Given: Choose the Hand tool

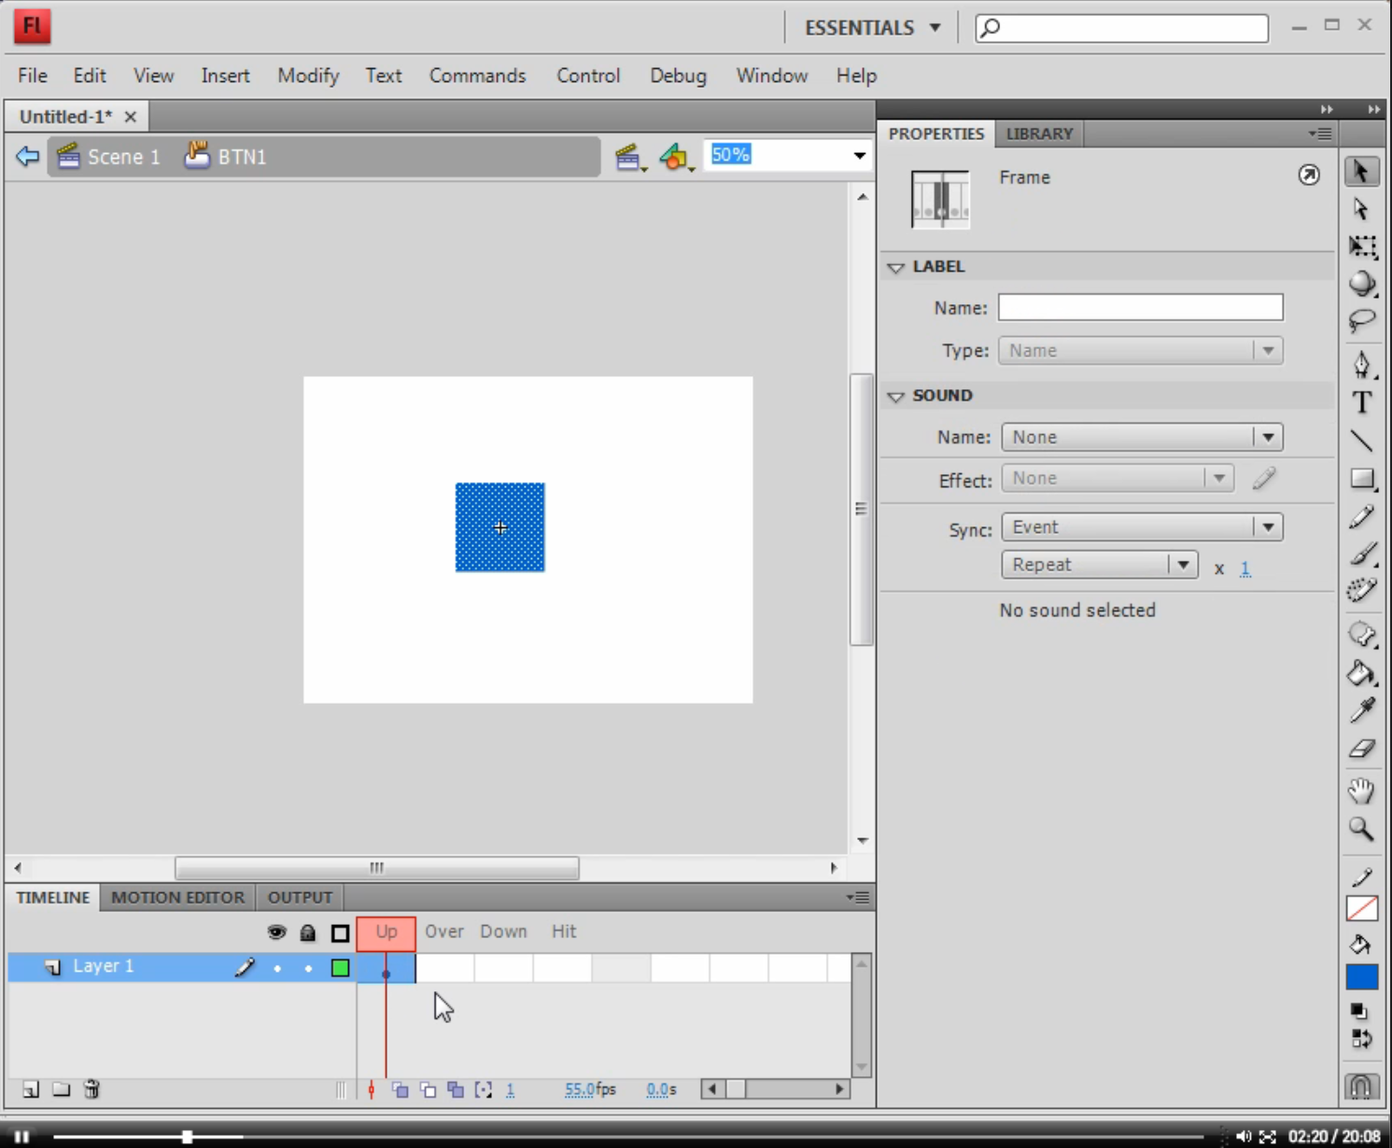Looking at the screenshot, I should pos(1362,791).
